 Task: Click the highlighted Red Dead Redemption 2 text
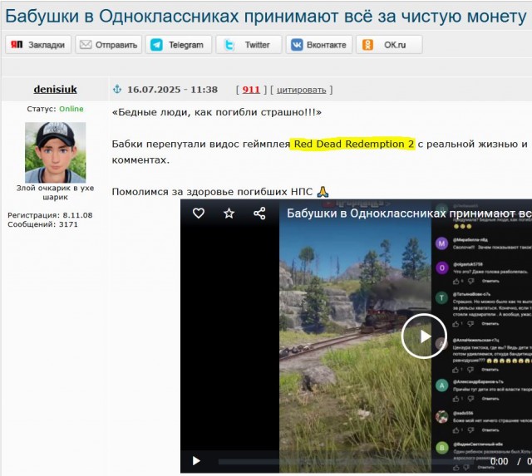pos(354,144)
